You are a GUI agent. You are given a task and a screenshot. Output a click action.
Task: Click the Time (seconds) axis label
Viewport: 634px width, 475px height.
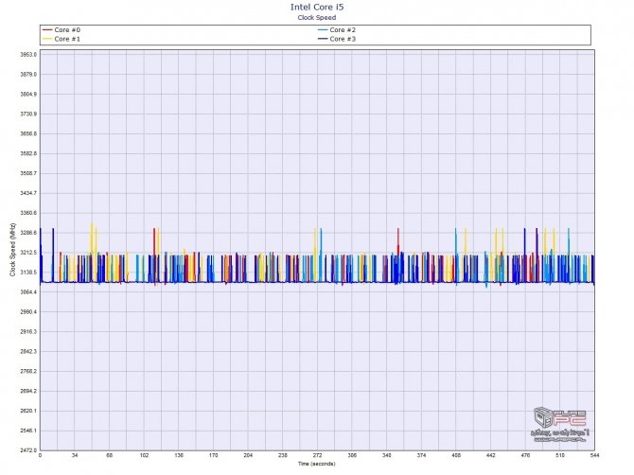point(317,464)
